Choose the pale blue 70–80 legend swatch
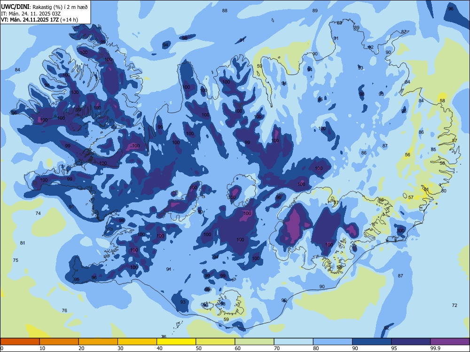470x352 pixels. (293, 342)
